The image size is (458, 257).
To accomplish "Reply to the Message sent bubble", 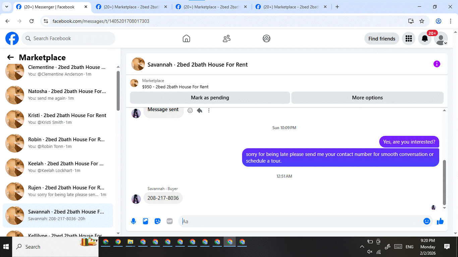I will click(199, 110).
